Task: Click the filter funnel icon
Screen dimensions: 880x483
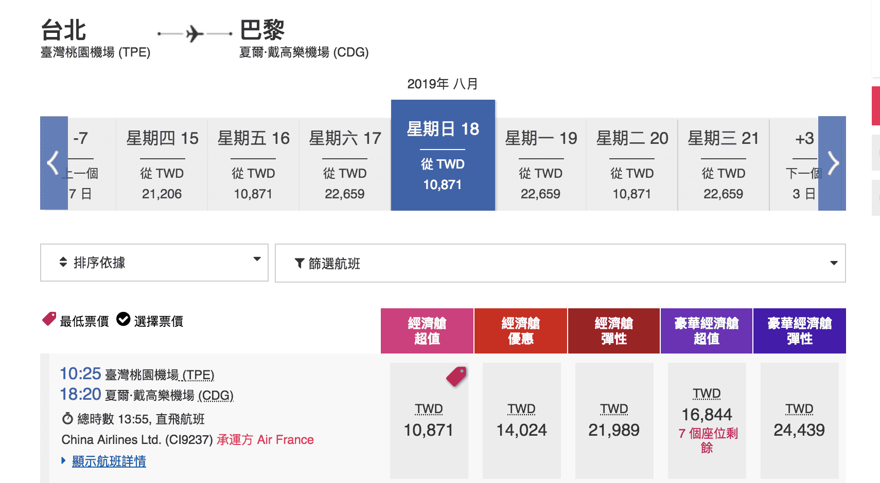Action: (300, 264)
